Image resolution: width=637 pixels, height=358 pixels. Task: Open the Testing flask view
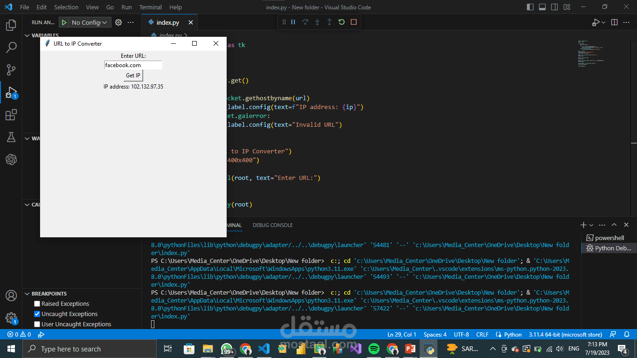click(x=11, y=137)
